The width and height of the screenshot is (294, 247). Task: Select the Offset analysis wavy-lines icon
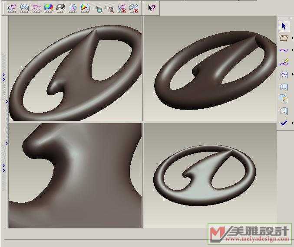point(36,8)
